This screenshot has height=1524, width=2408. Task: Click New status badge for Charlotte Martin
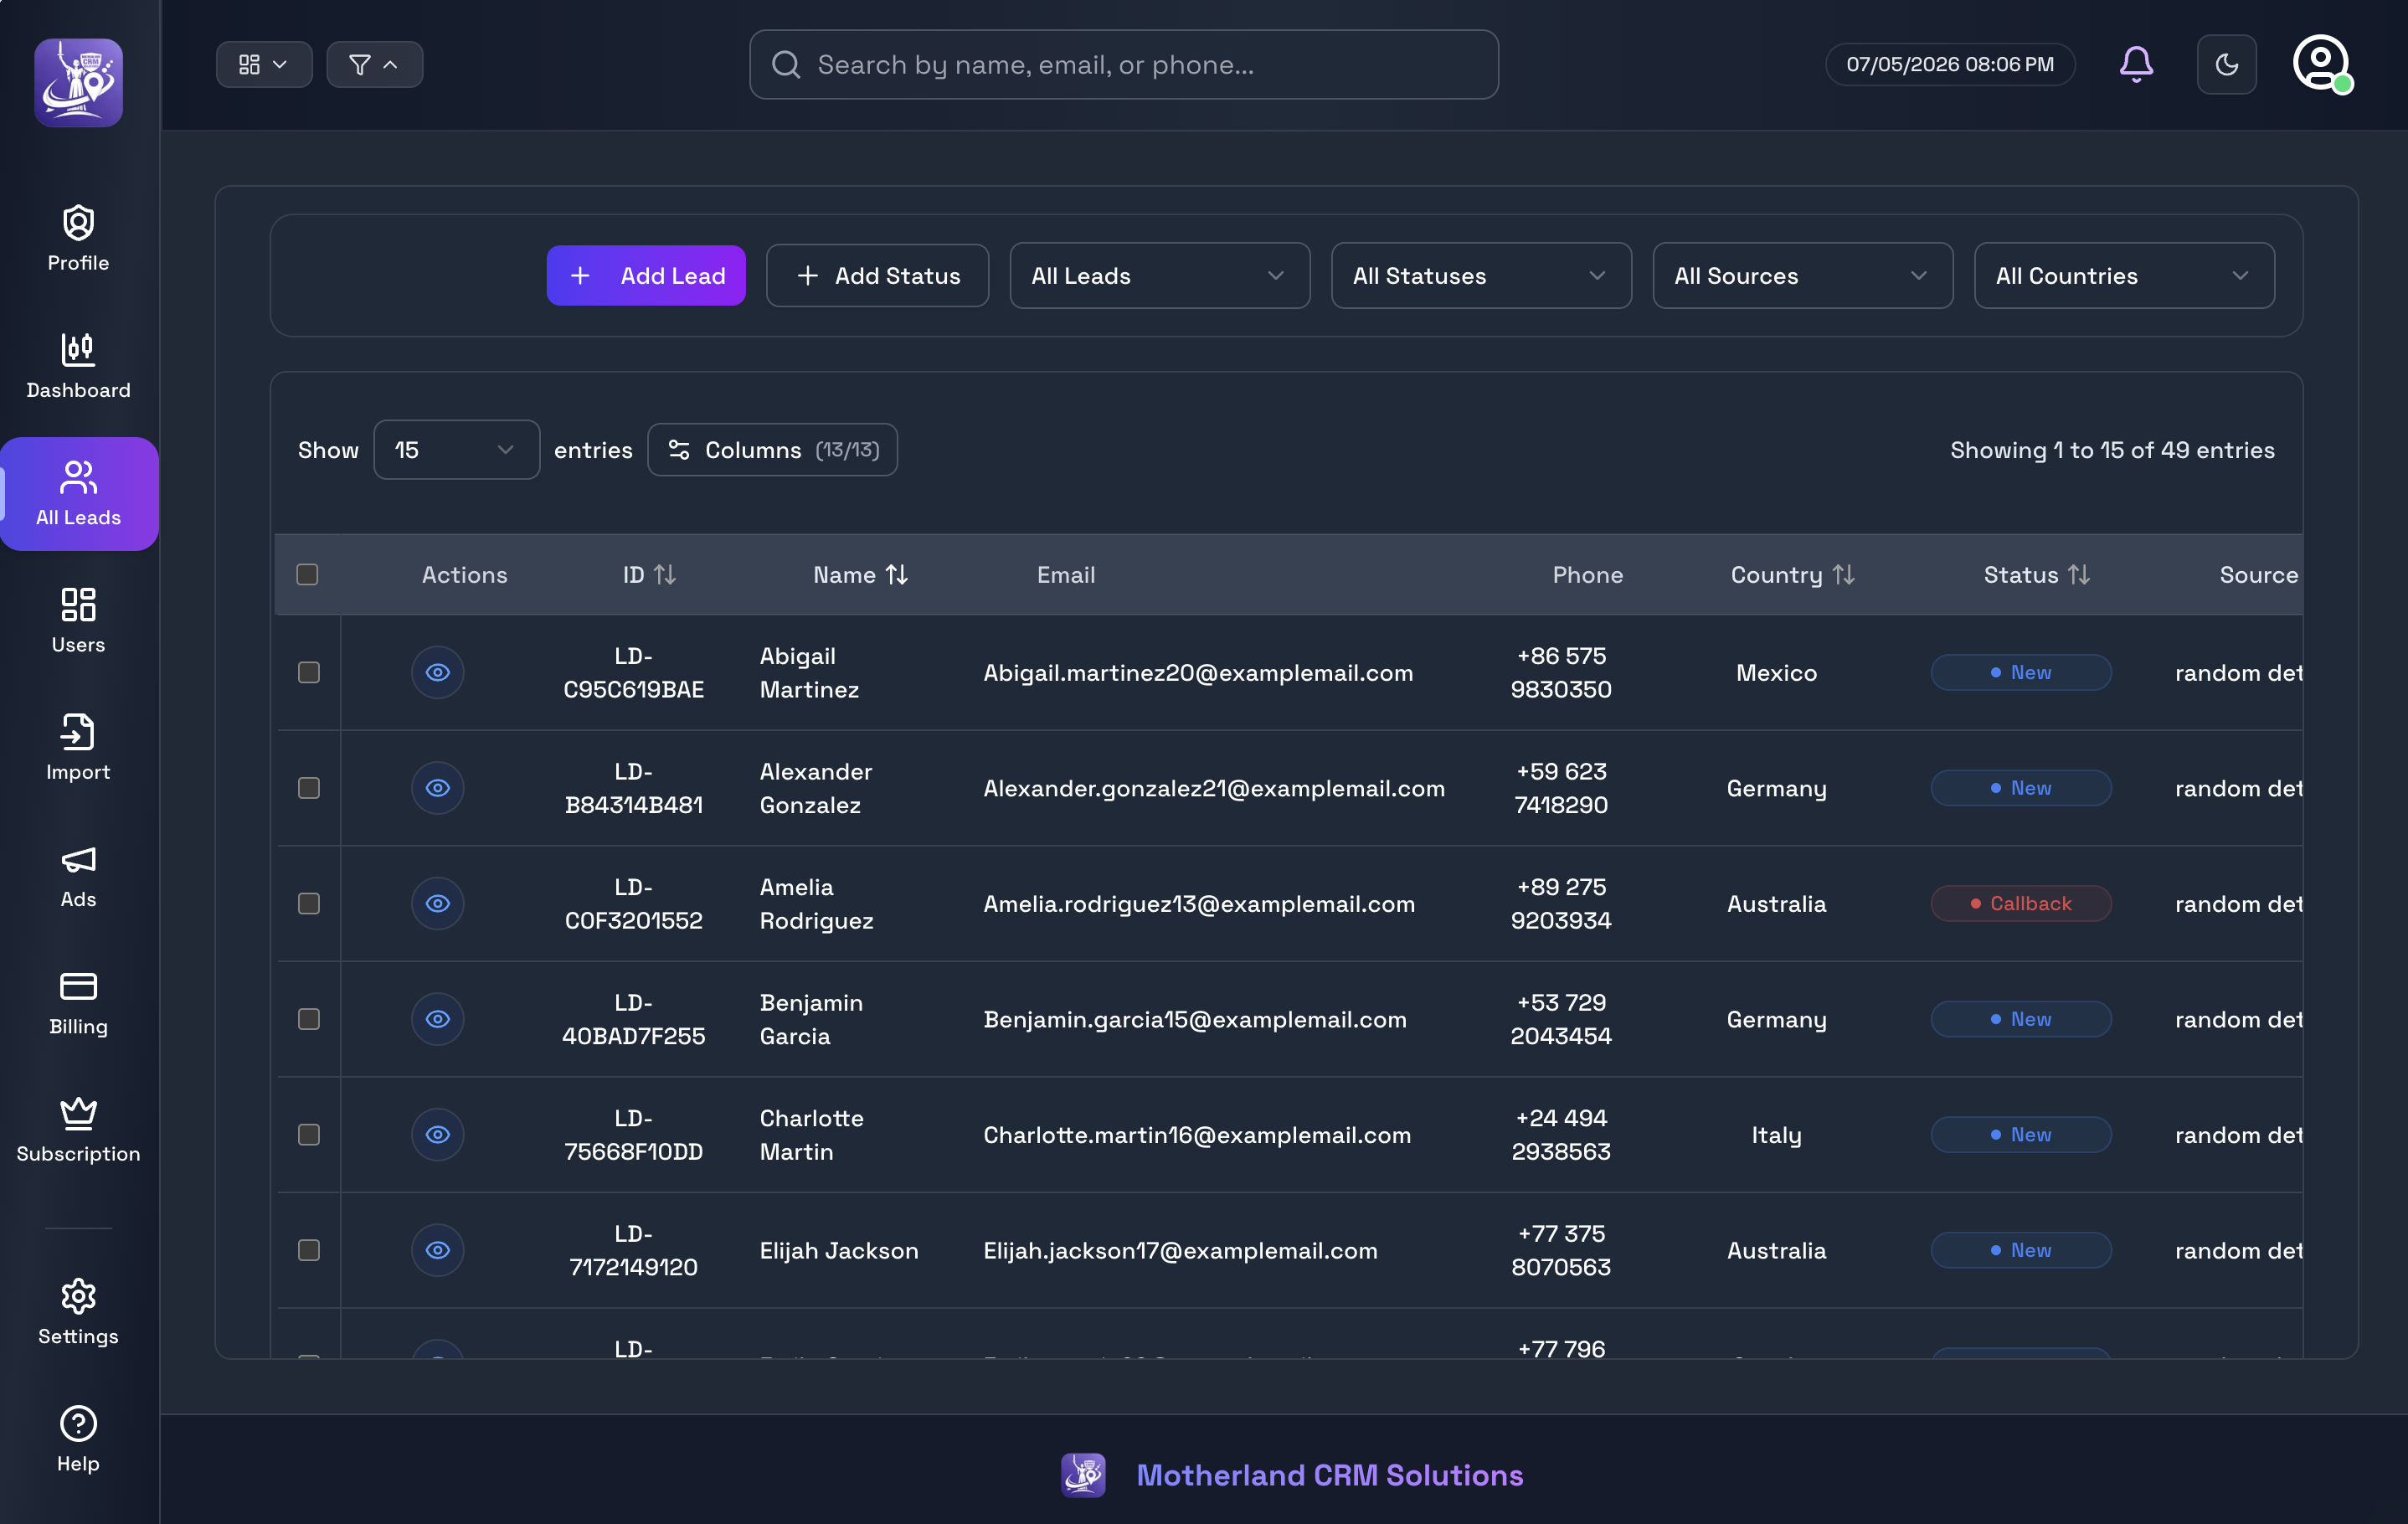tap(2020, 1134)
